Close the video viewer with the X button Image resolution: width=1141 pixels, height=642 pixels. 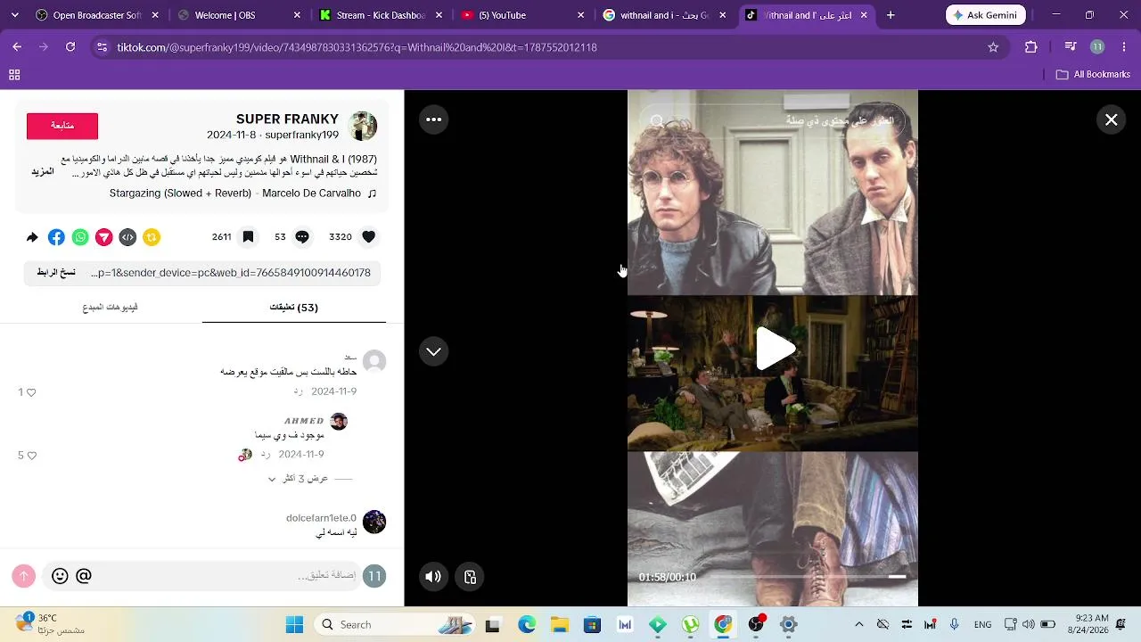coord(1112,119)
